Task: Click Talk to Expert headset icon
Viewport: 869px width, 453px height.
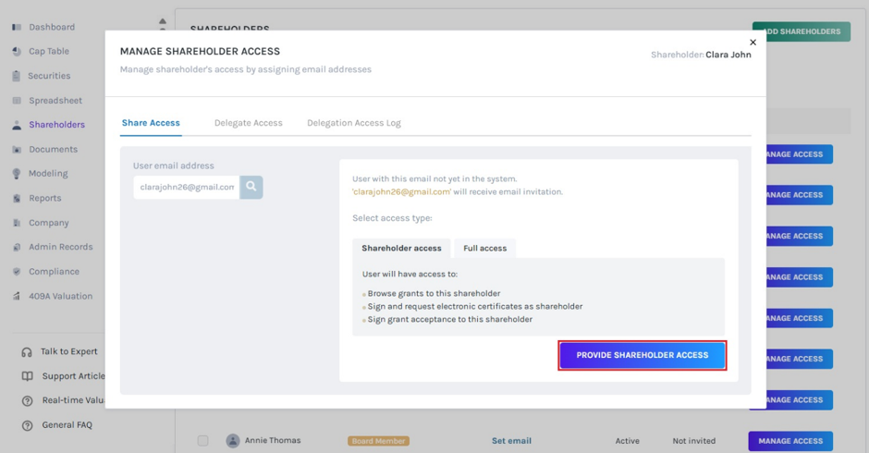Action: coord(27,352)
